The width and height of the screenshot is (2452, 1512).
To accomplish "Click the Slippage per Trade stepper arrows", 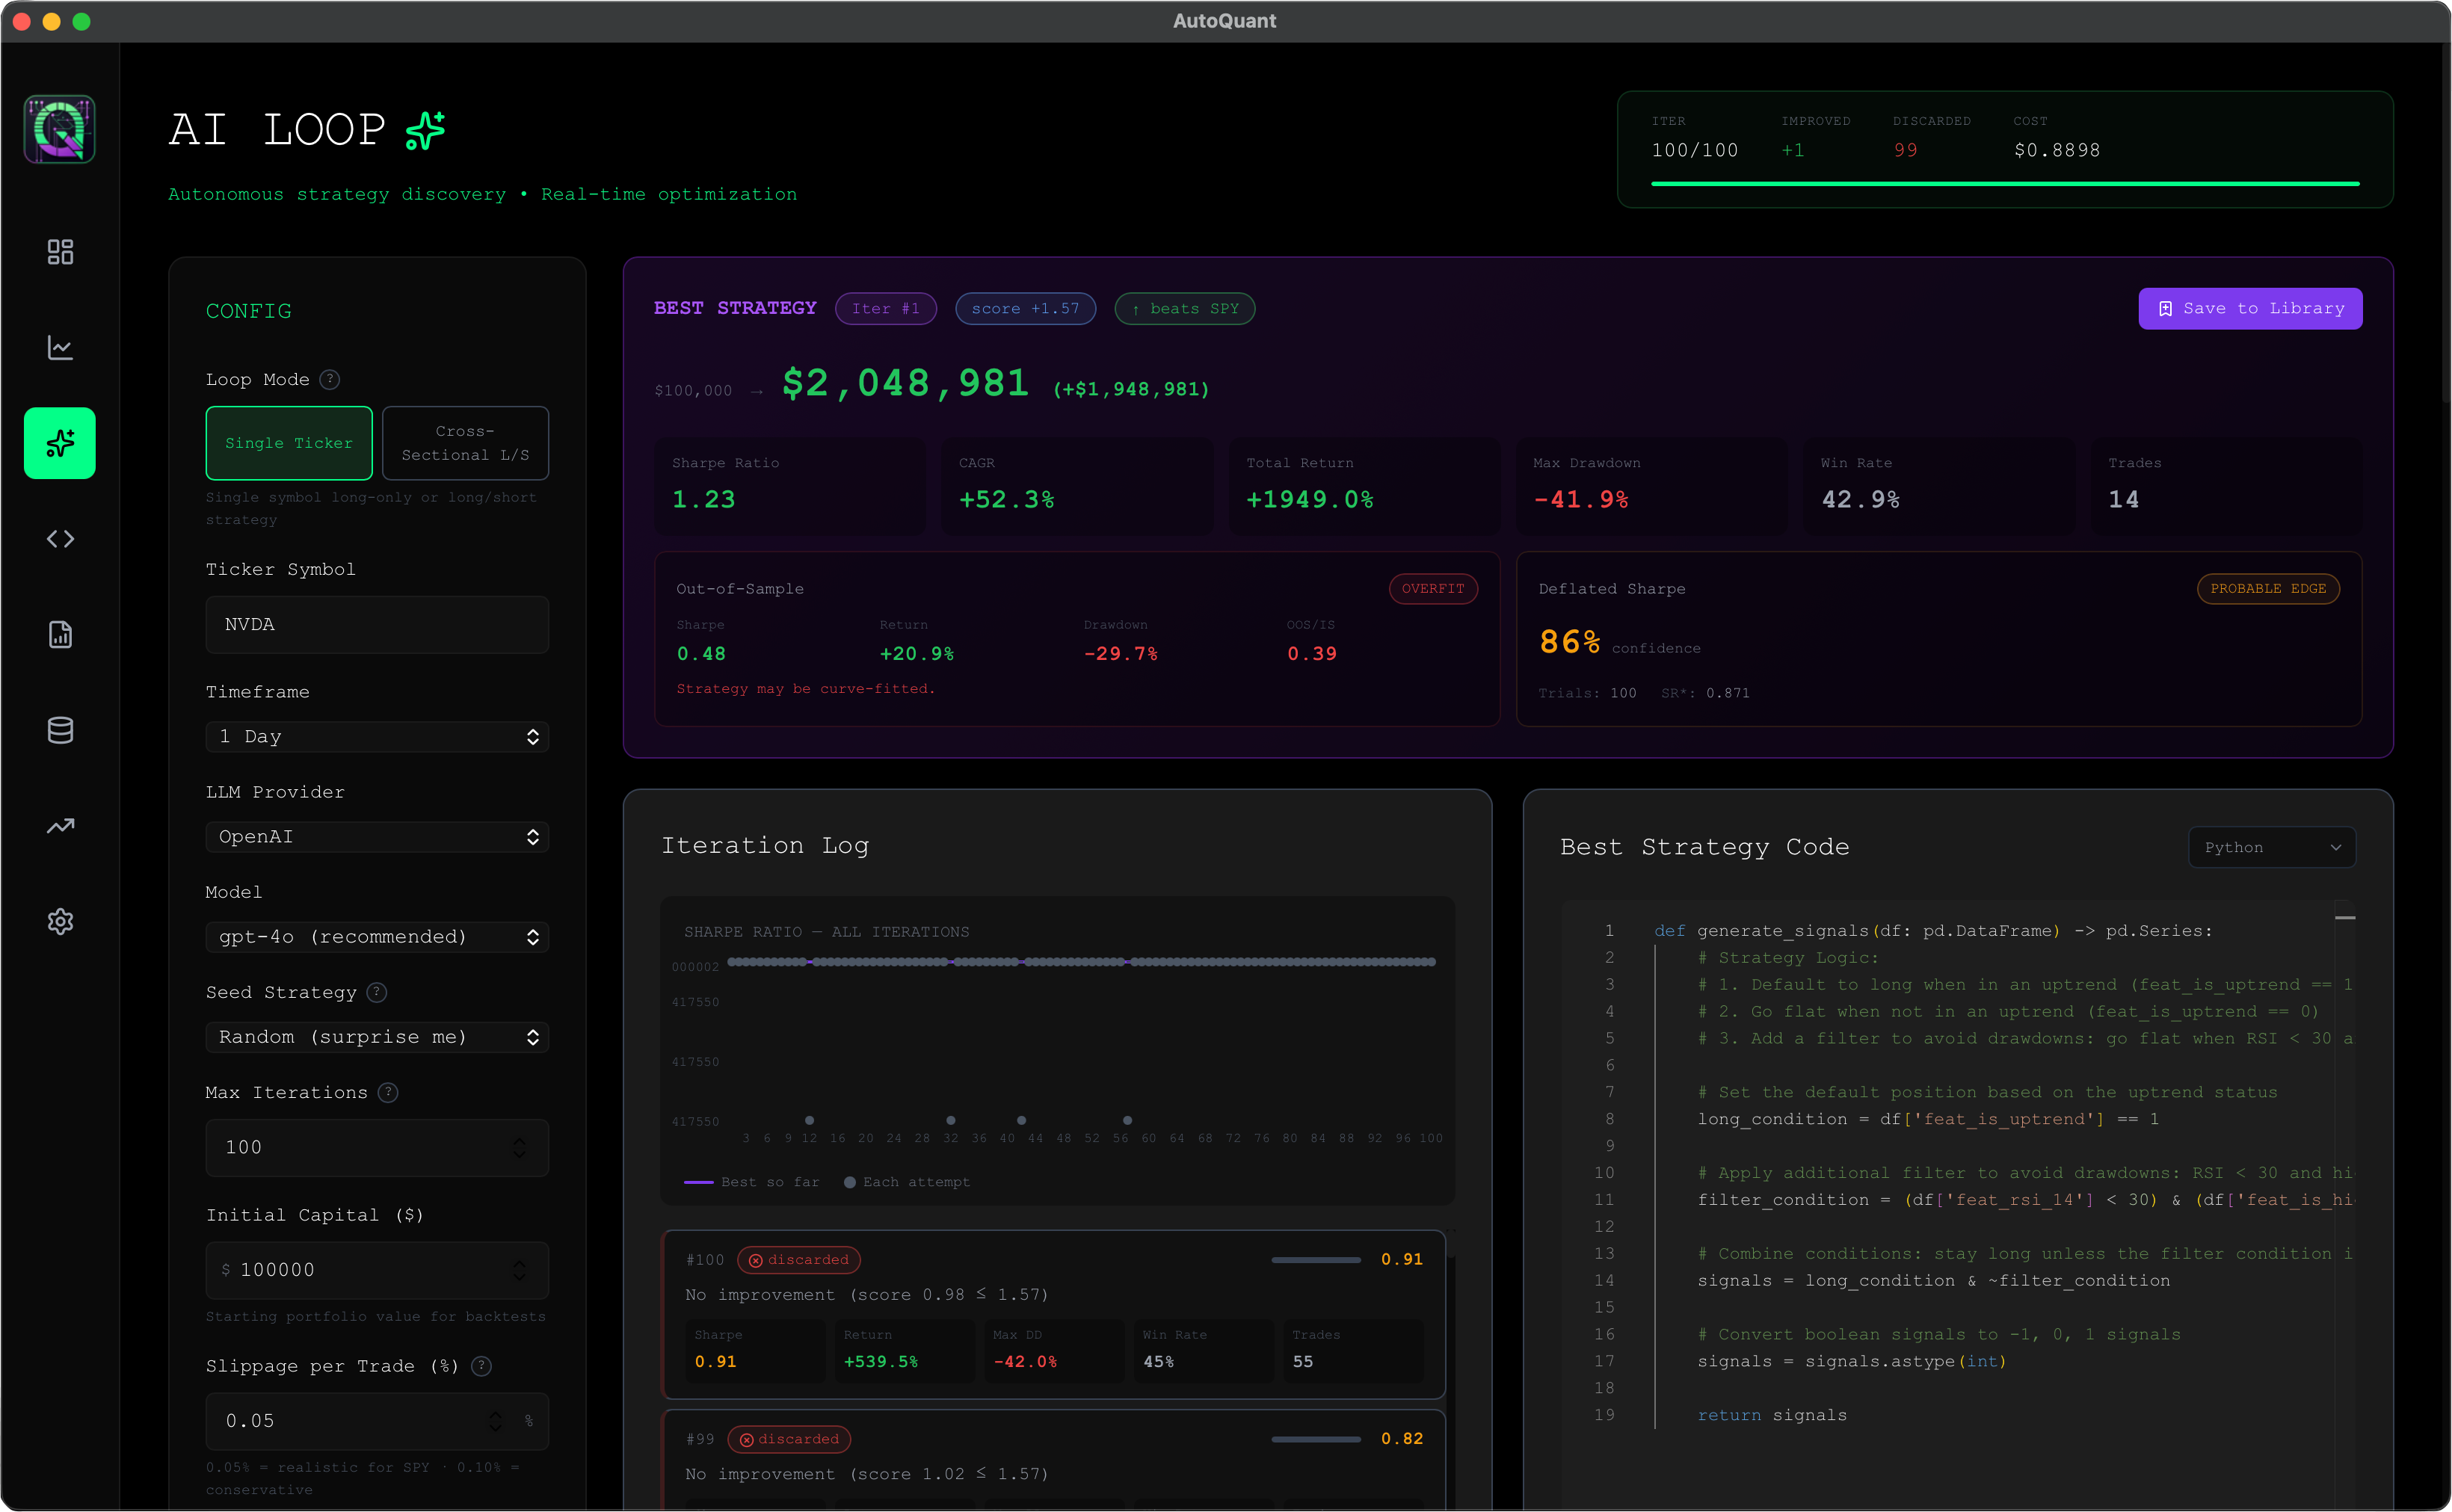I will 495,1421.
